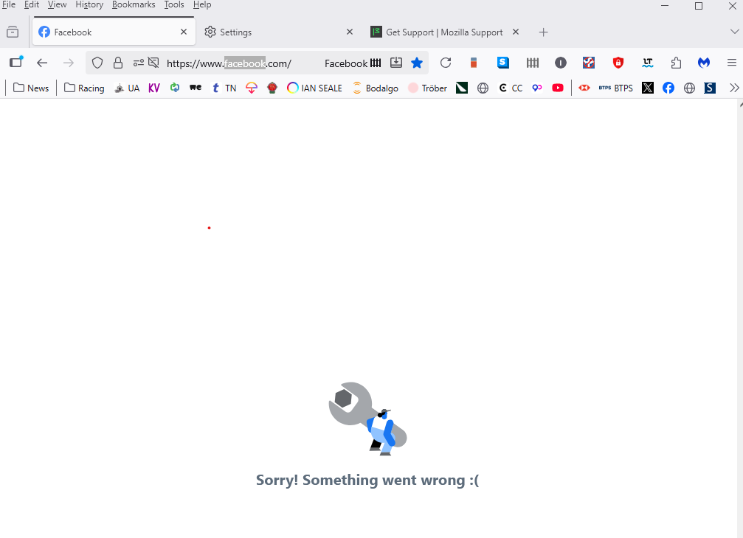The image size is (743, 538).
Task: Open a new tab with plus button
Action: tap(543, 32)
